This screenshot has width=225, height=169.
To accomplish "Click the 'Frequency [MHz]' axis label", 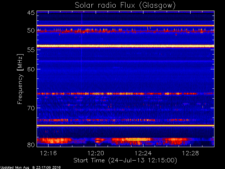I will point(20,79).
